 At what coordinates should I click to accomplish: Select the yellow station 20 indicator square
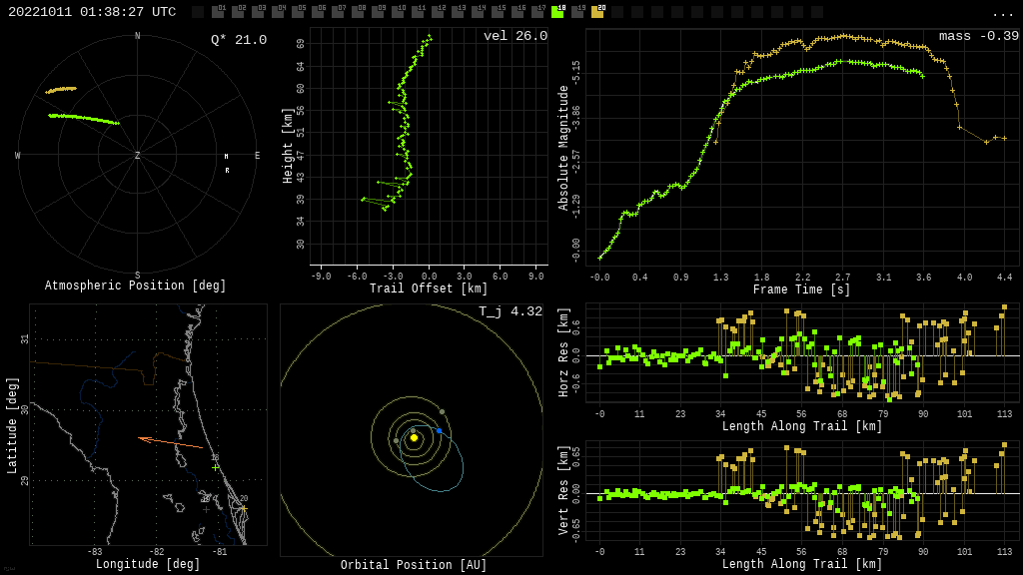click(597, 12)
